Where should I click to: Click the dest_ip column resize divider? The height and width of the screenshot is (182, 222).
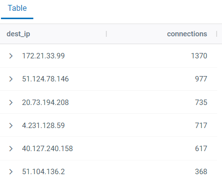106,34
